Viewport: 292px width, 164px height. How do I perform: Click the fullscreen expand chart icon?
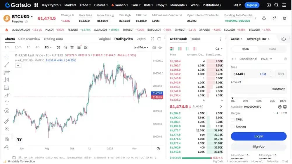pyautogui.click(x=152, y=39)
